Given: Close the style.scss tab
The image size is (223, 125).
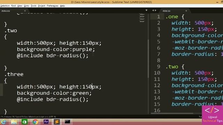Looking at the screenshot, I should tap(25, 11).
